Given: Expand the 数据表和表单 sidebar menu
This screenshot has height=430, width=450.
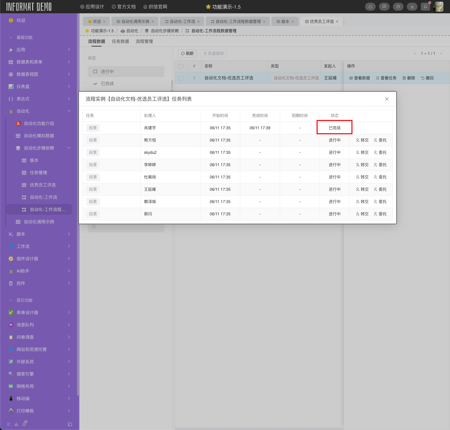Looking at the screenshot, I should tap(39, 62).
